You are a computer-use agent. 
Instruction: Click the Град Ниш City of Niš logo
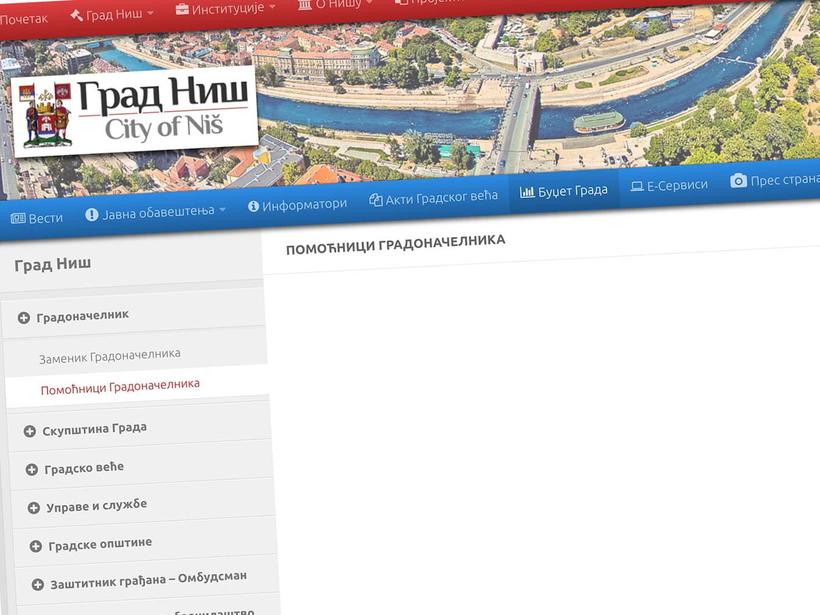click(135, 112)
